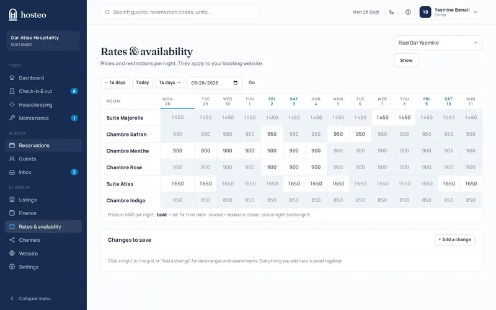Open the Maintenance wrench icon
496x310 pixels.
coord(12,118)
